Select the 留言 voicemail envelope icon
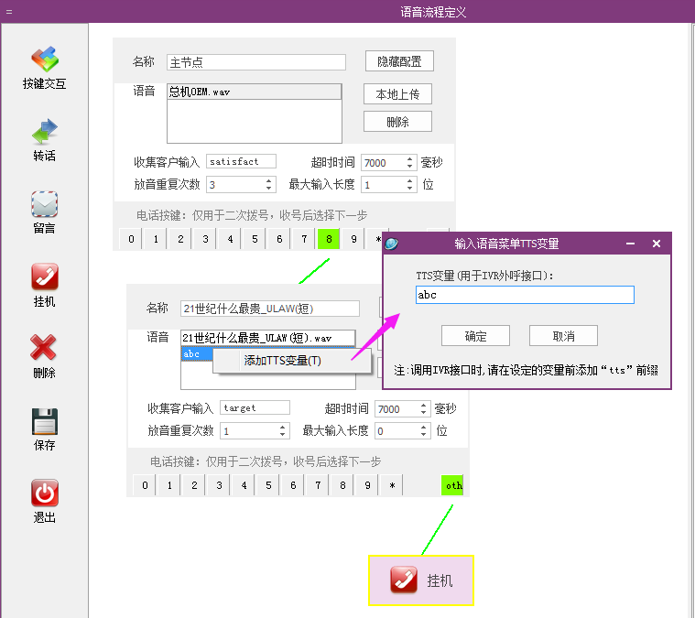Viewport: 695px width, 618px height. tap(44, 205)
